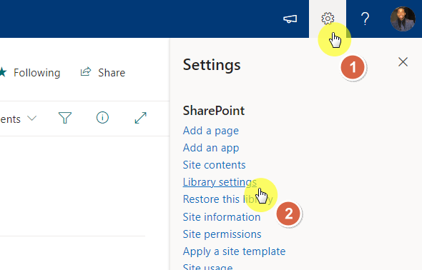Click Restore this library link

227,199
